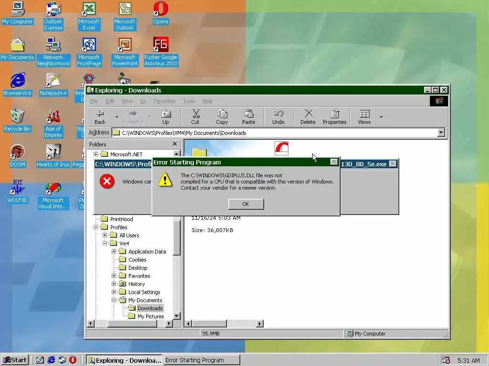Click OK in Error Starting Program dialog

click(x=246, y=204)
